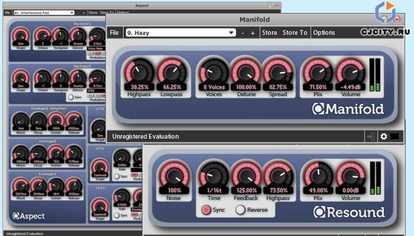The image size is (414, 236).
Task: Toggle the Sync button in Resound
Action: (207, 209)
